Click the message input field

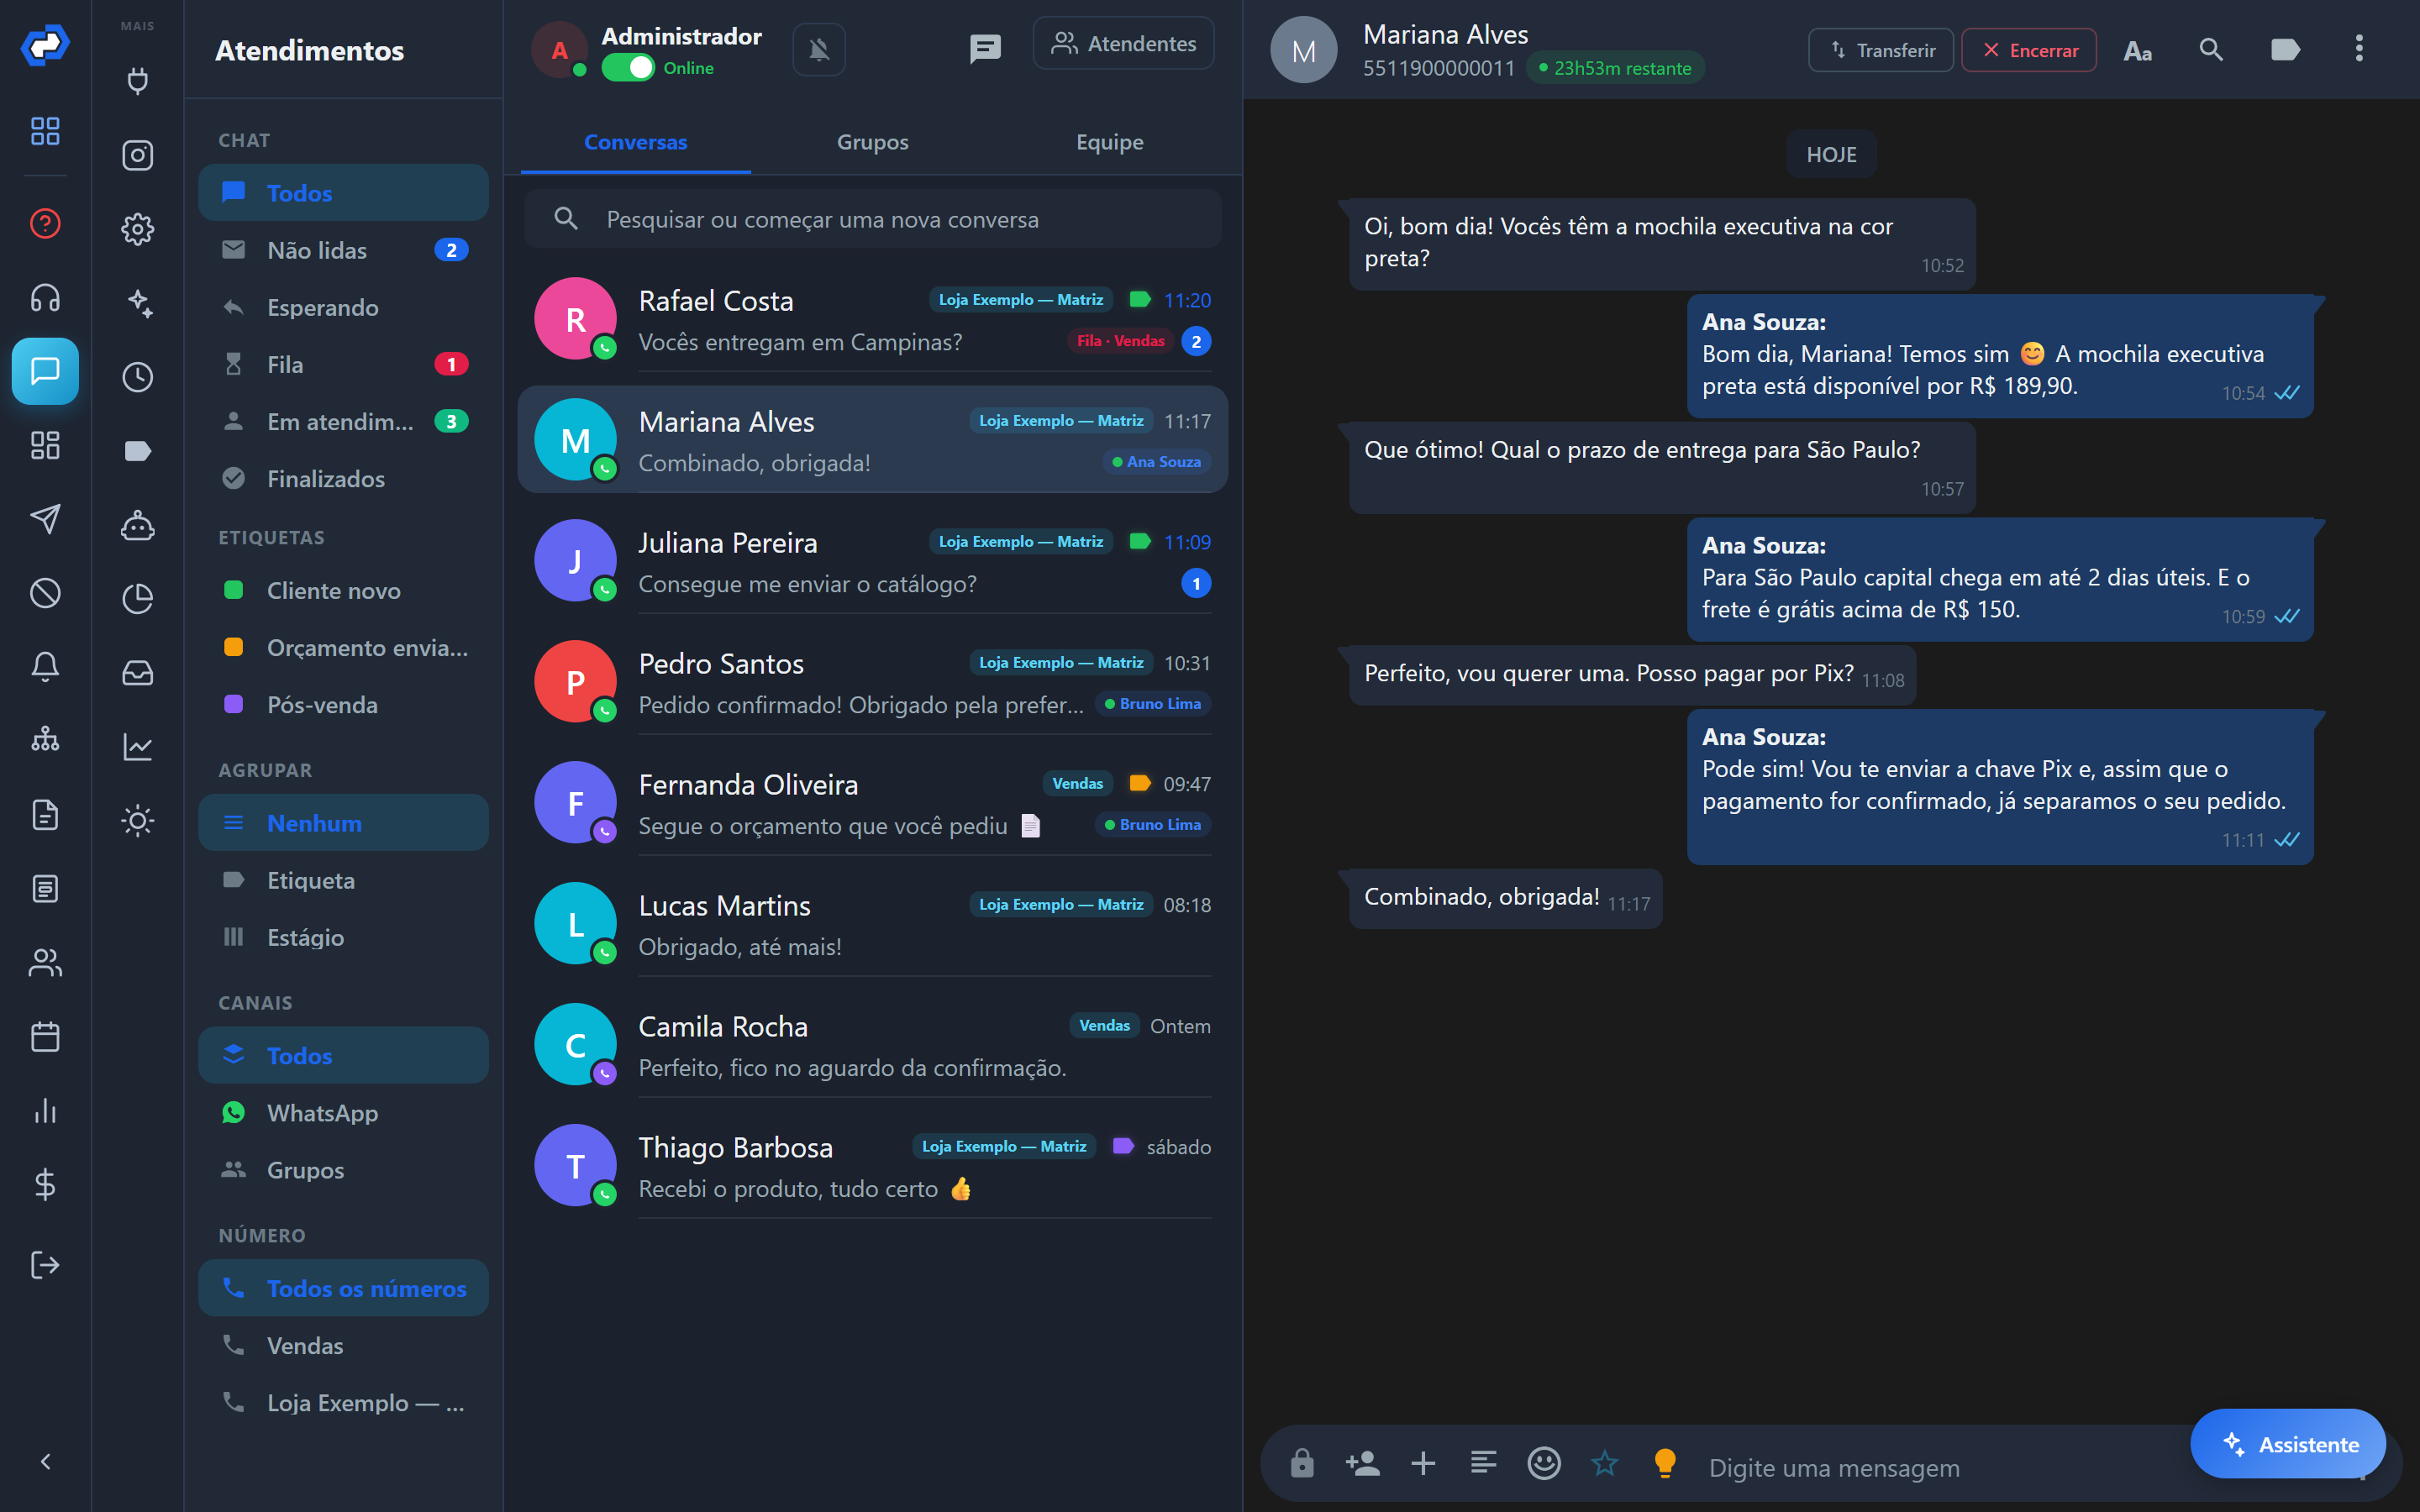(1940, 1467)
